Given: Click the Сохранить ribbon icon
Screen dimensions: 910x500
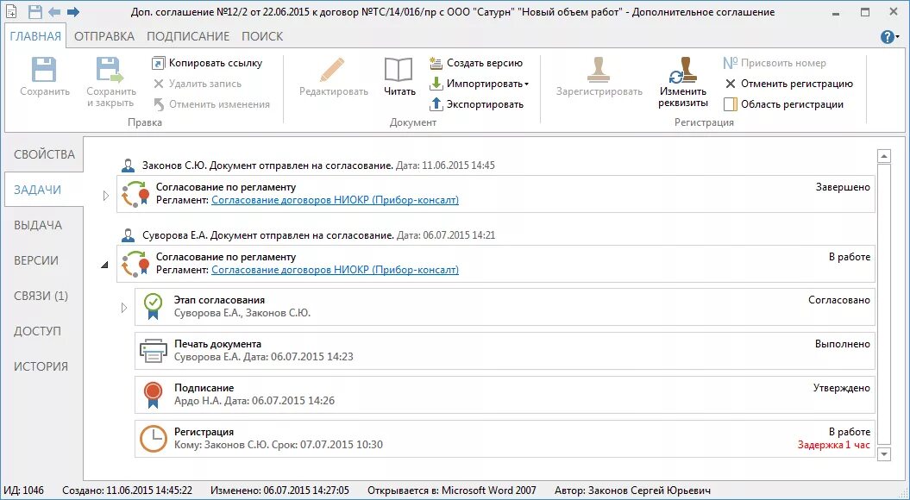Looking at the screenshot, I should (x=44, y=70).
